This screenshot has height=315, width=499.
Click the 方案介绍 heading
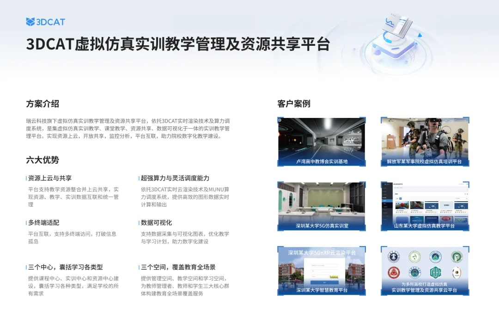(43, 104)
